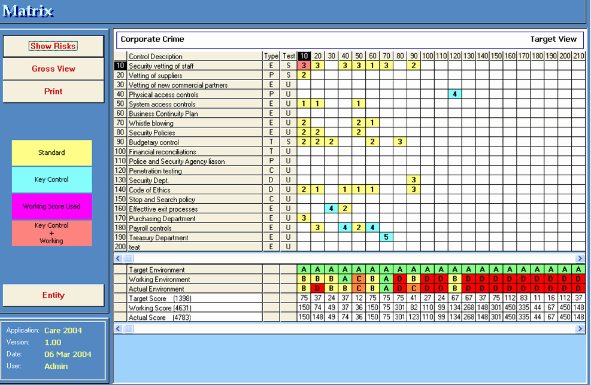Click the Target Environment row label
The height and width of the screenshot is (385, 591).
(x=195, y=270)
